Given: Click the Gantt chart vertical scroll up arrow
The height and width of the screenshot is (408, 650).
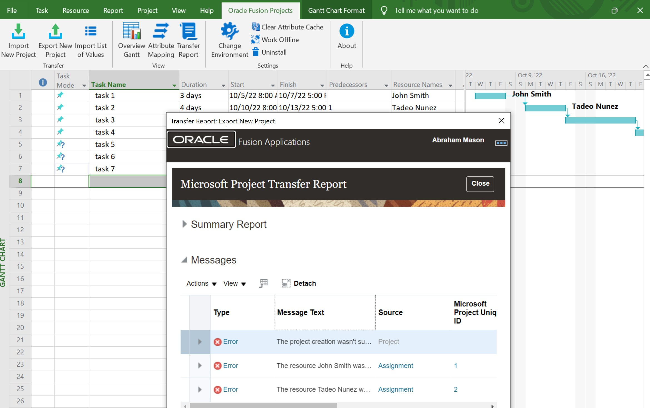Looking at the screenshot, I should (647, 75).
